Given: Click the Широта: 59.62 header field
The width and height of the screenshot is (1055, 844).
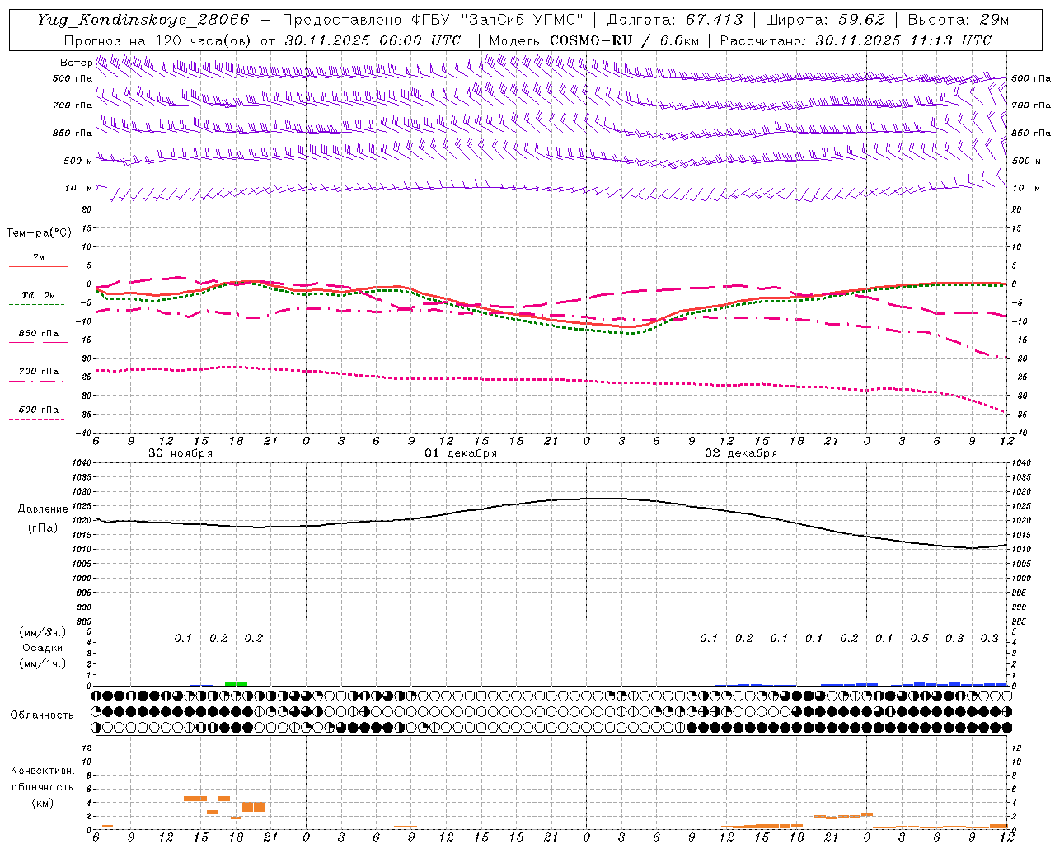Looking at the screenshot, I should (x=825, y=20).
